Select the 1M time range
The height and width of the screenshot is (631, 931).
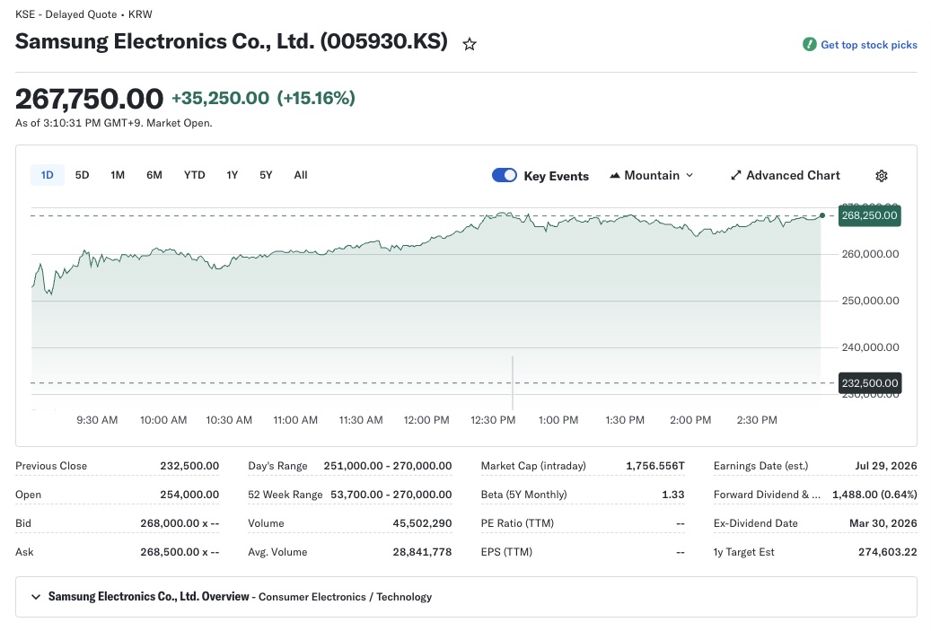tap(118, 175)
